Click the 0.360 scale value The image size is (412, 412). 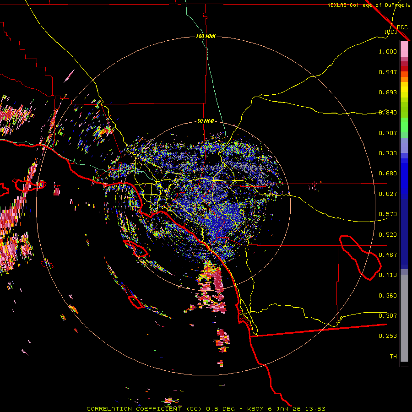388,296
